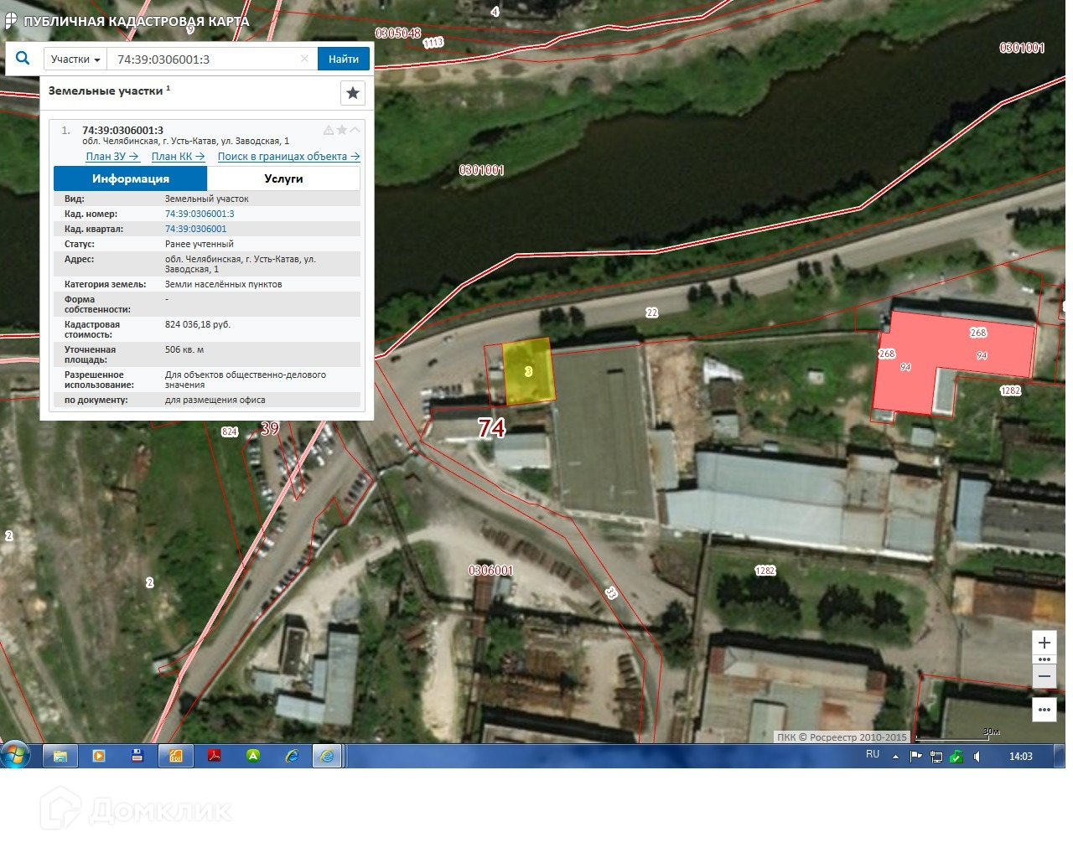This screenshot has width=1073, height=858.
Task: Click the quarter label 0306001 on map
Action: [490, 571]
